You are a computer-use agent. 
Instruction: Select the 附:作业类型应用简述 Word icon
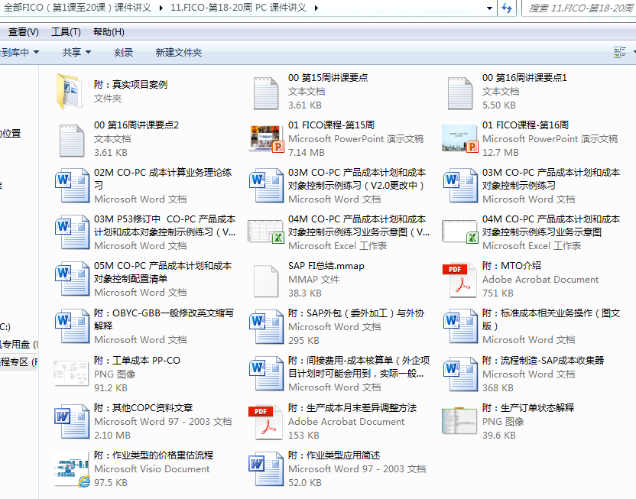[266, 469]
